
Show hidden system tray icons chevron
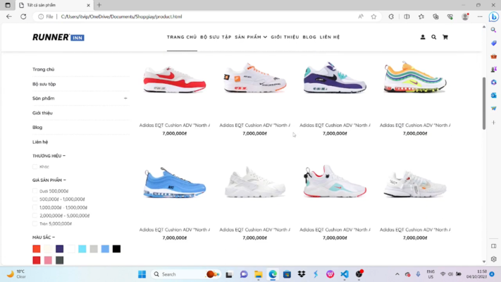(x=397, y=274)
